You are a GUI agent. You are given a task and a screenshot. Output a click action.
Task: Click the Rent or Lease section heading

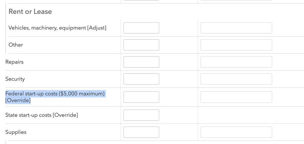(30, 12)
